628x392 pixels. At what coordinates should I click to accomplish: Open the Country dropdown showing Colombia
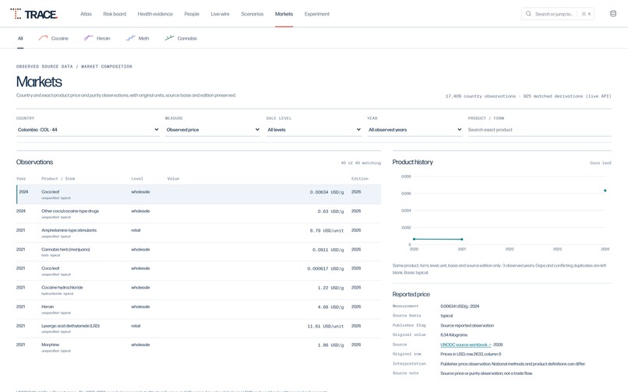tap(88, 130)
